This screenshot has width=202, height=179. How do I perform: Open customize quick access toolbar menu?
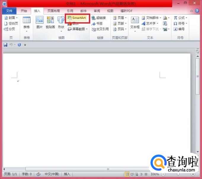pos(25,45)
